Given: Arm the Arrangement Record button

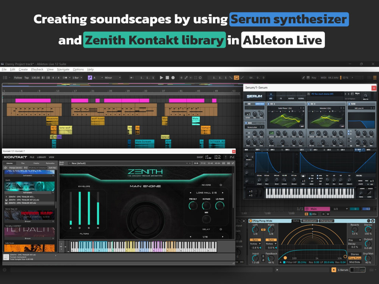Looking at the screenshot, I should (173, 78).
